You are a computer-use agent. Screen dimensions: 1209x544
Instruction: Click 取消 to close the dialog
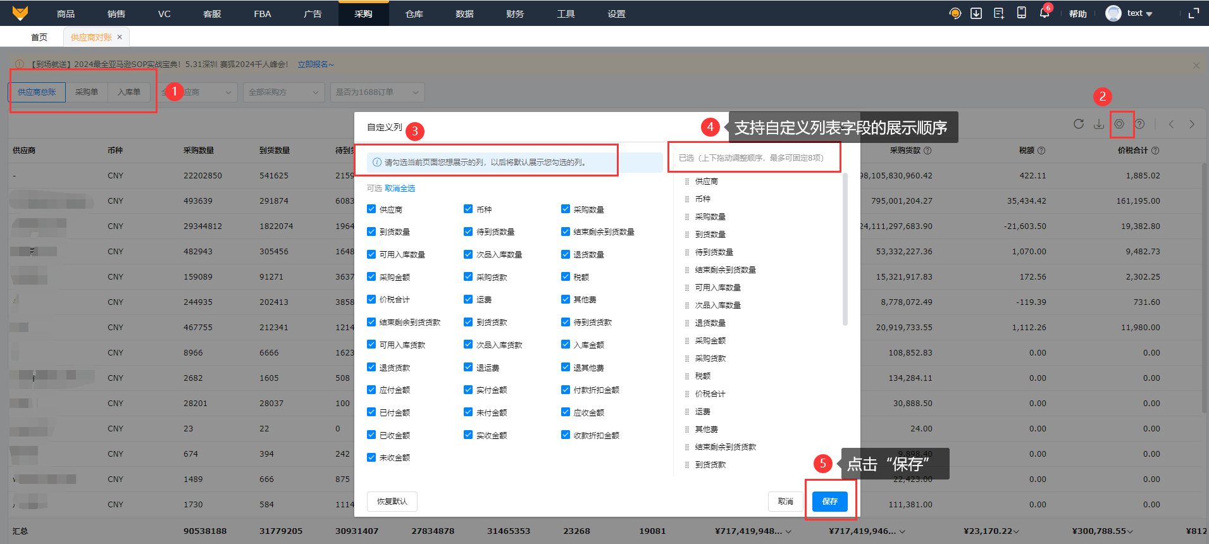click(786, 502)
